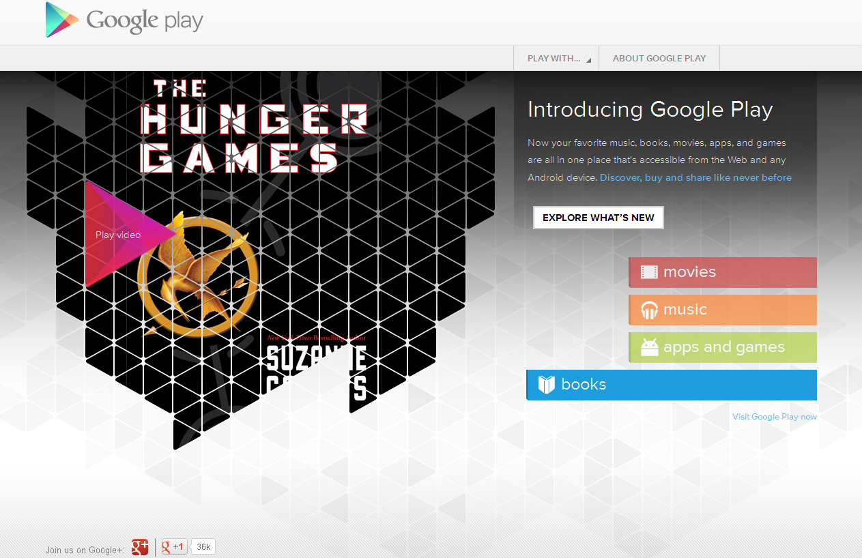Expand the PLAY WITH... dropdown menu
Viewport: 862px width, 558px height.
556,58
